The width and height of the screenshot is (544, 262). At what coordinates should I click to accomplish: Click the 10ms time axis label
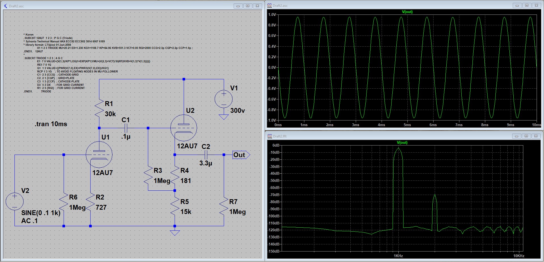pyautogui.click(x=536, y=125)
